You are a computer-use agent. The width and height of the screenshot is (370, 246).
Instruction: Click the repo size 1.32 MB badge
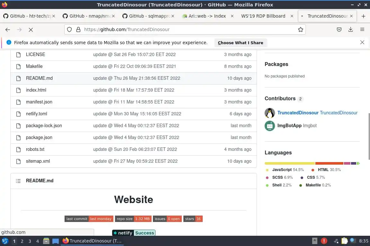click(x=133, y=219)
